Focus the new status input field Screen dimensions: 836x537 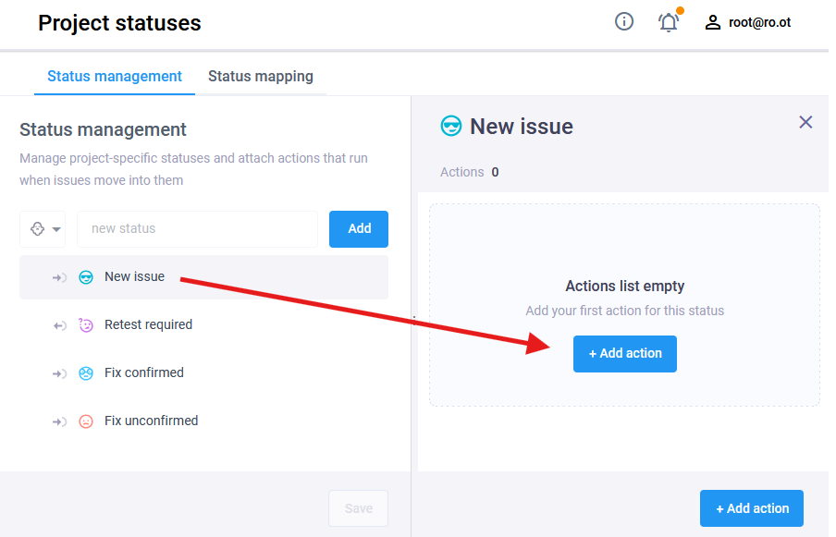pos(197,229)
